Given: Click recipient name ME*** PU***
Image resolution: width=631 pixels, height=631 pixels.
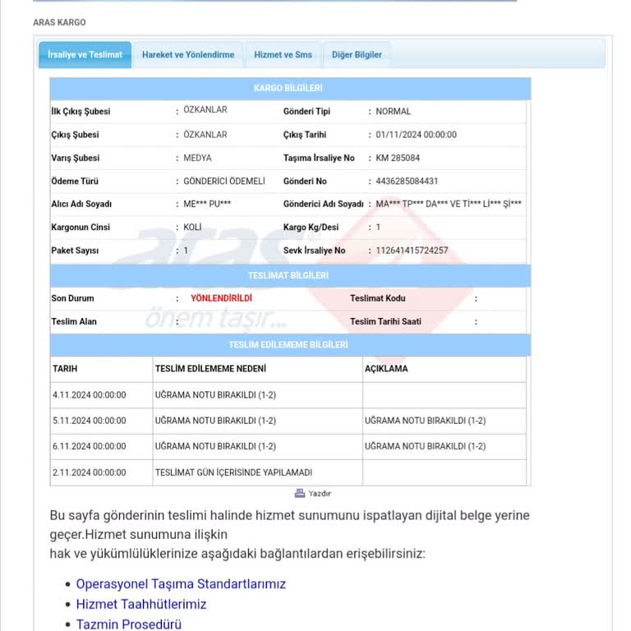Looking at the screenshot, I should [207, 204].
